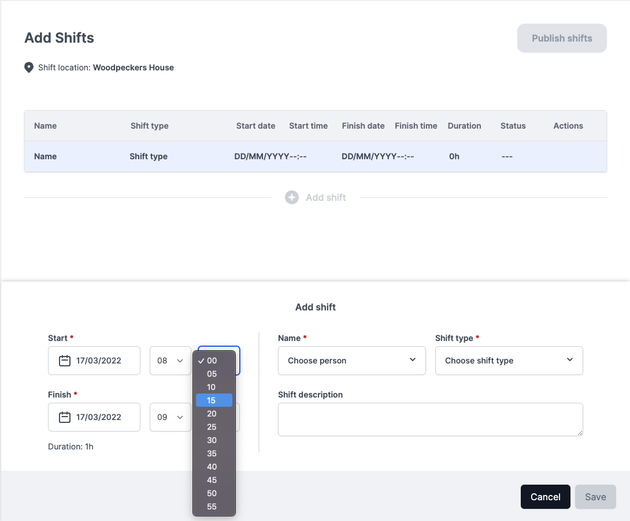The image size is (630, 521).
Task: Choose the checked 00 minutes option
Action: click(213, 361)
